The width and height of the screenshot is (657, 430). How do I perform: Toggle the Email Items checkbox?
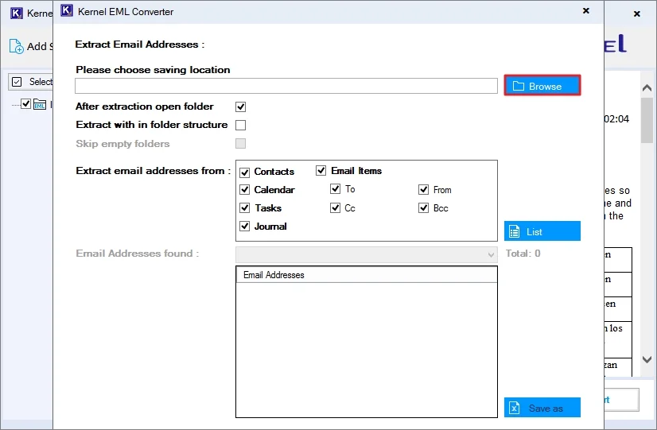[321, 170]
